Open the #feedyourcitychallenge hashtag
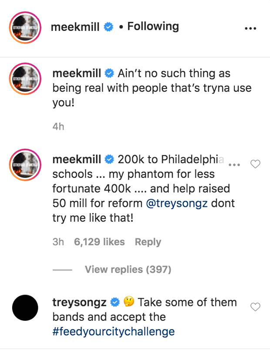270x350 pixels. [x=113, y=331]
